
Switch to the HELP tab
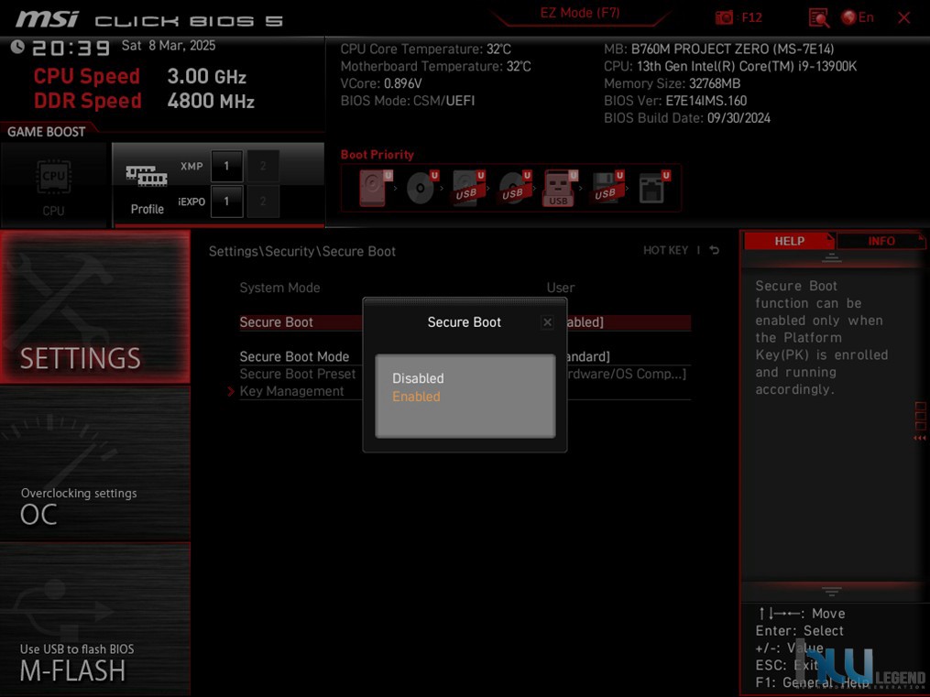point(790,241)
